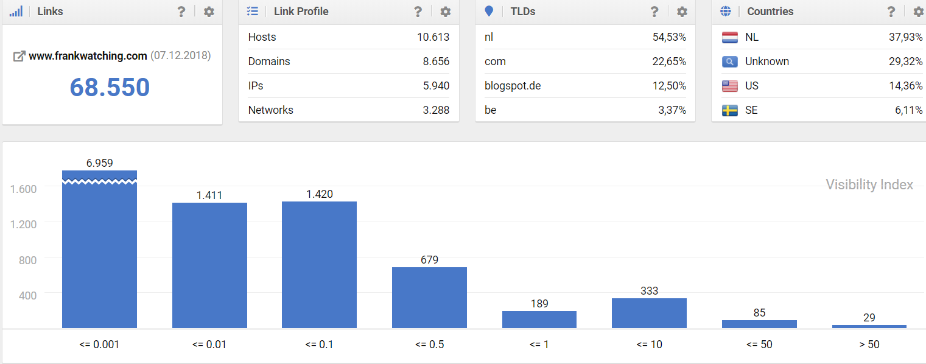Click the Unknown country row icon
This screenshot has height=364, width=926.
click(730, 61)
